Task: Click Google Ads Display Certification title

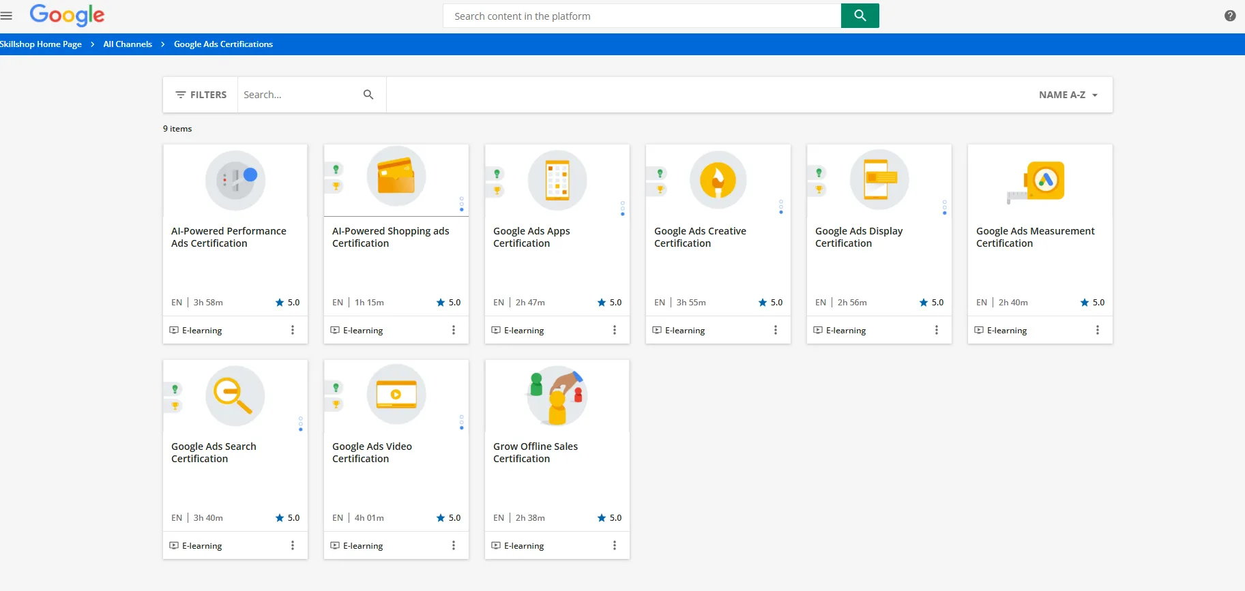Action: pyautogui.click(x=859, y=237)
